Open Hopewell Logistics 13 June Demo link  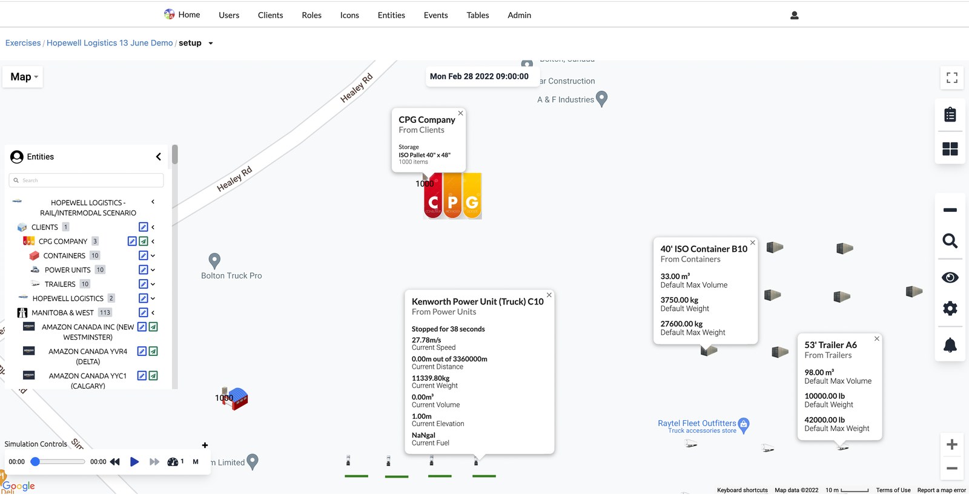coord(110,43)
